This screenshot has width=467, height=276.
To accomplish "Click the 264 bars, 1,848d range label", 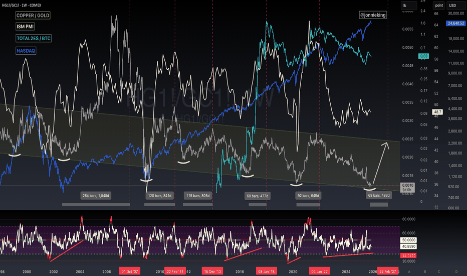I will [x=96, y=195].
